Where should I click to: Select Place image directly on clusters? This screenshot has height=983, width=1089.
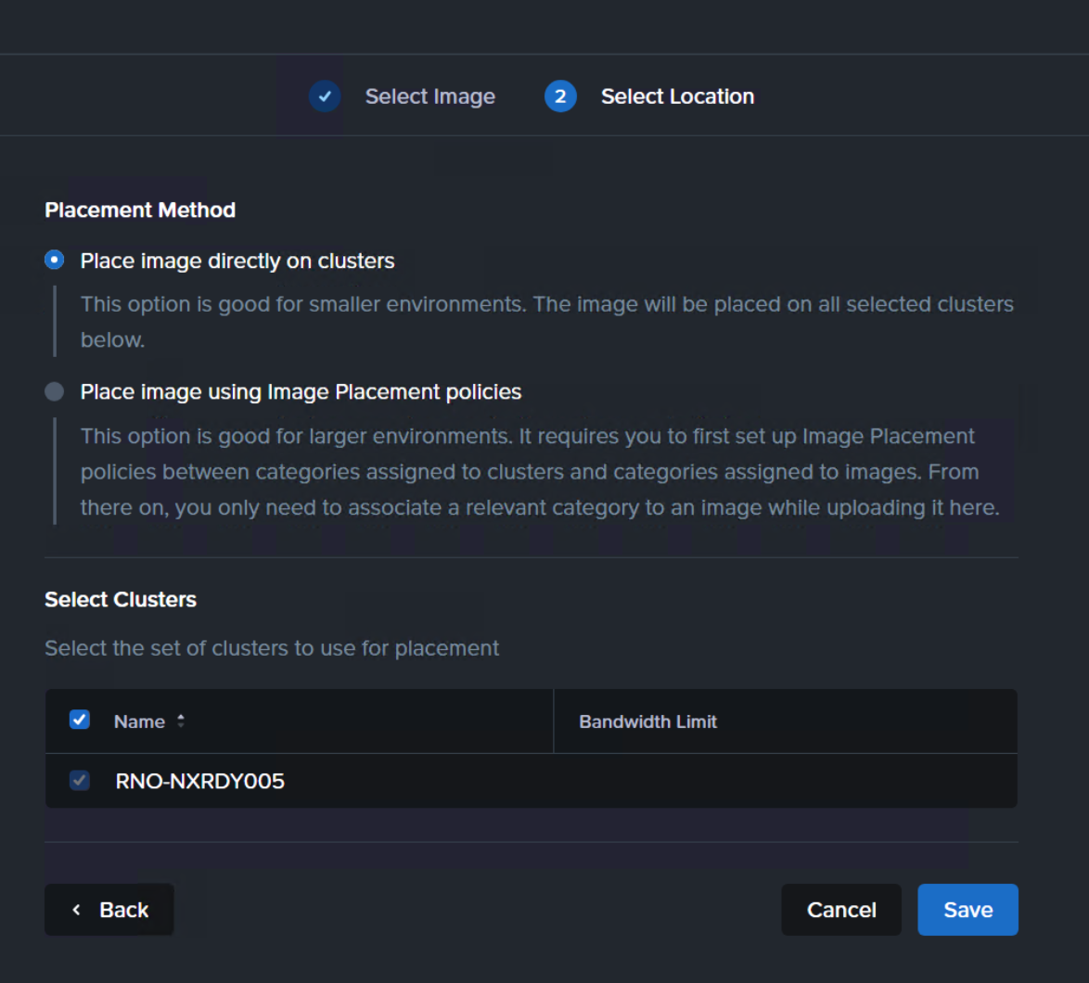click(x=54, y=261)
